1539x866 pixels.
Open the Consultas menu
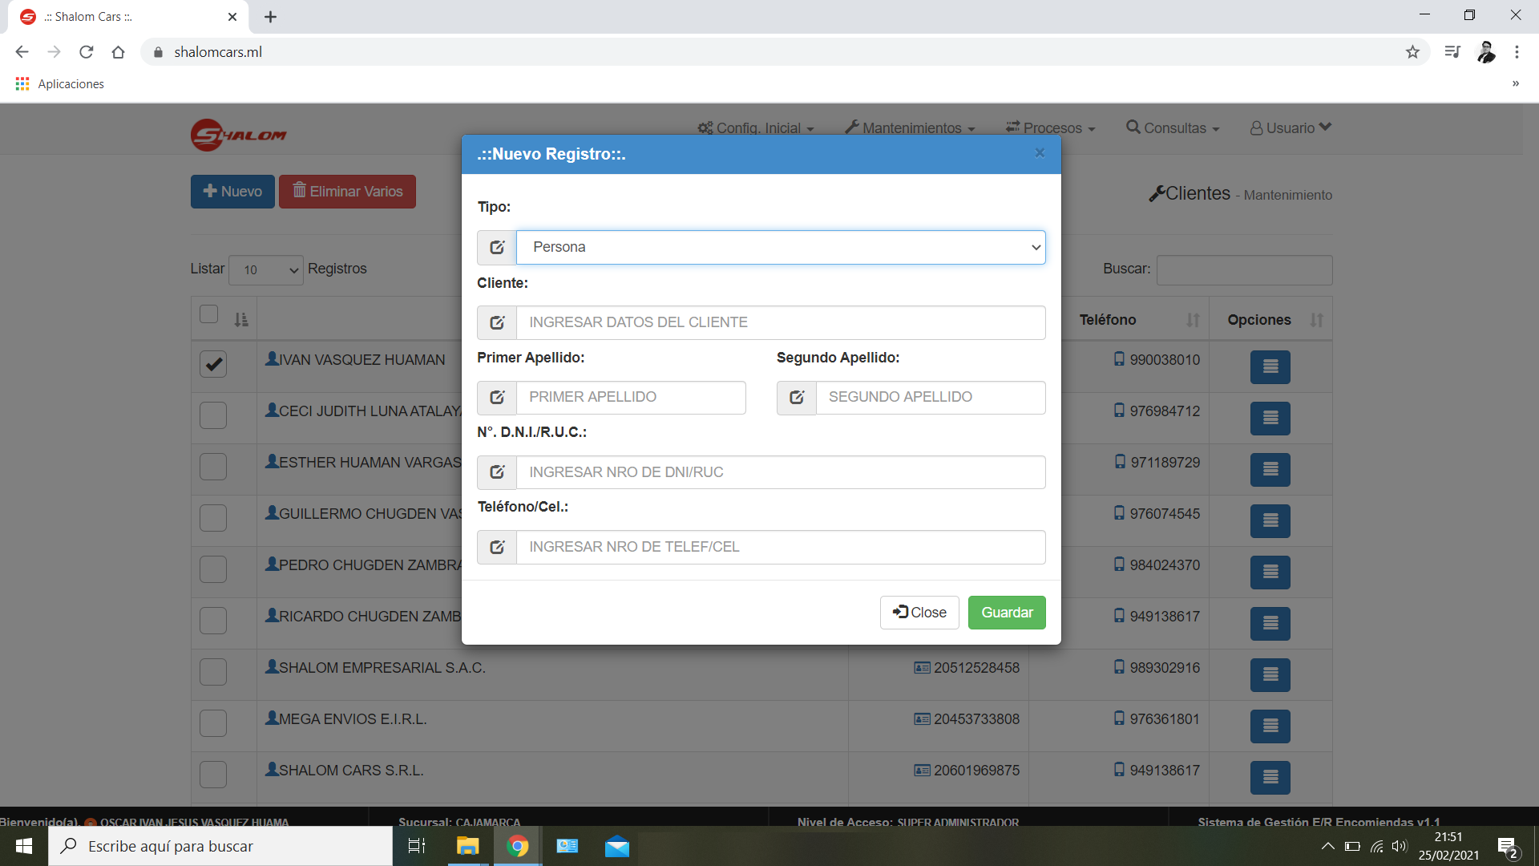(x=1173, y=128)
